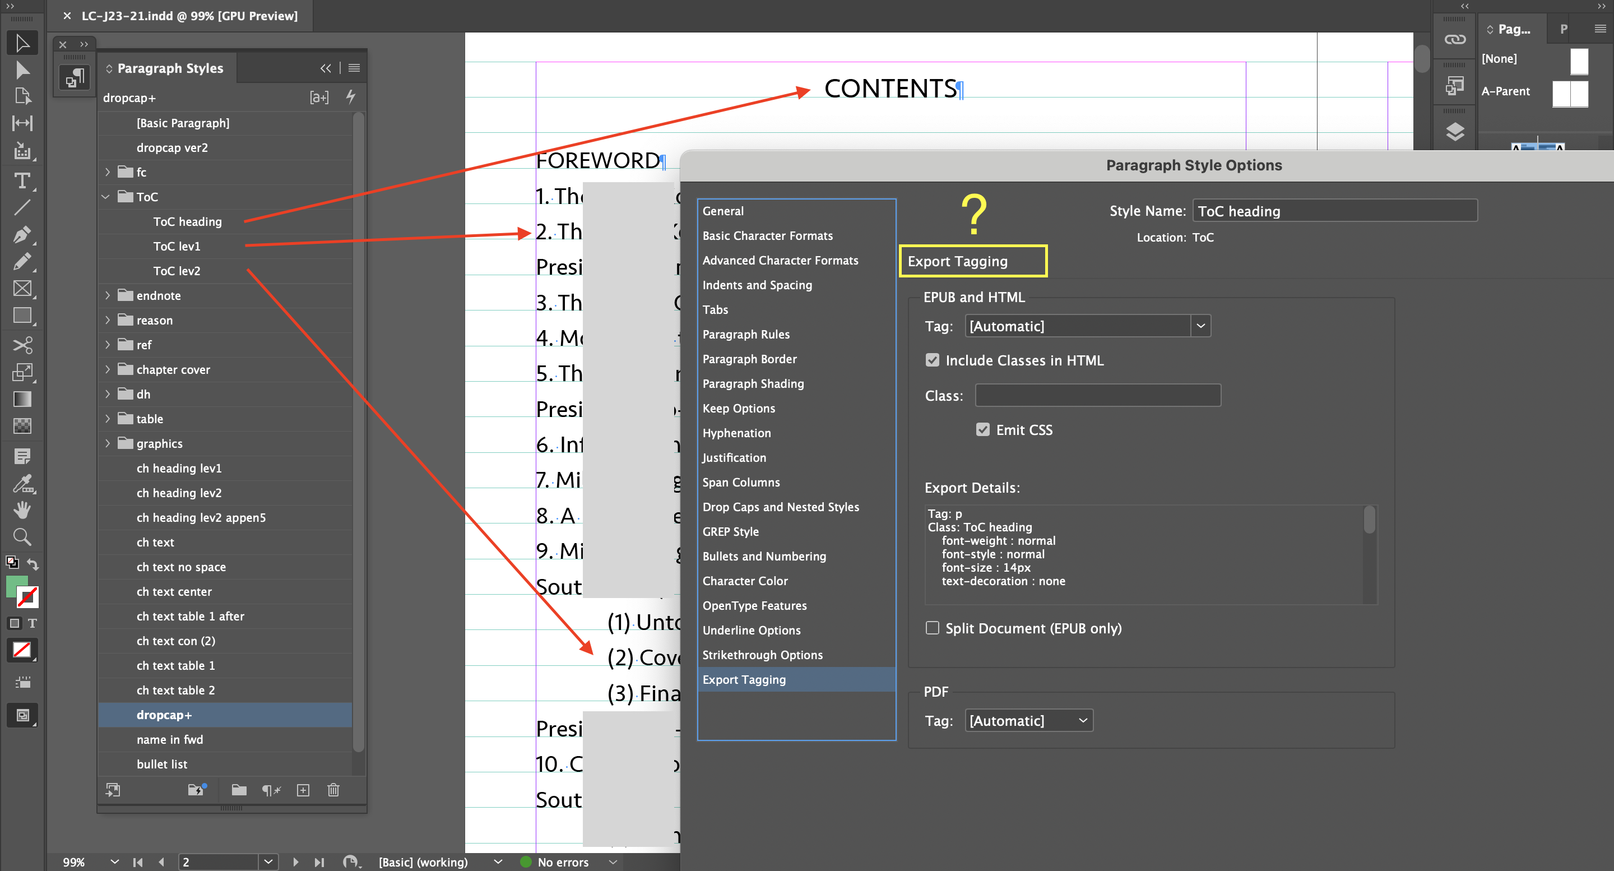
Task: Disable Emit CSS
Action: pyautogui.click(x=984, y=429)
